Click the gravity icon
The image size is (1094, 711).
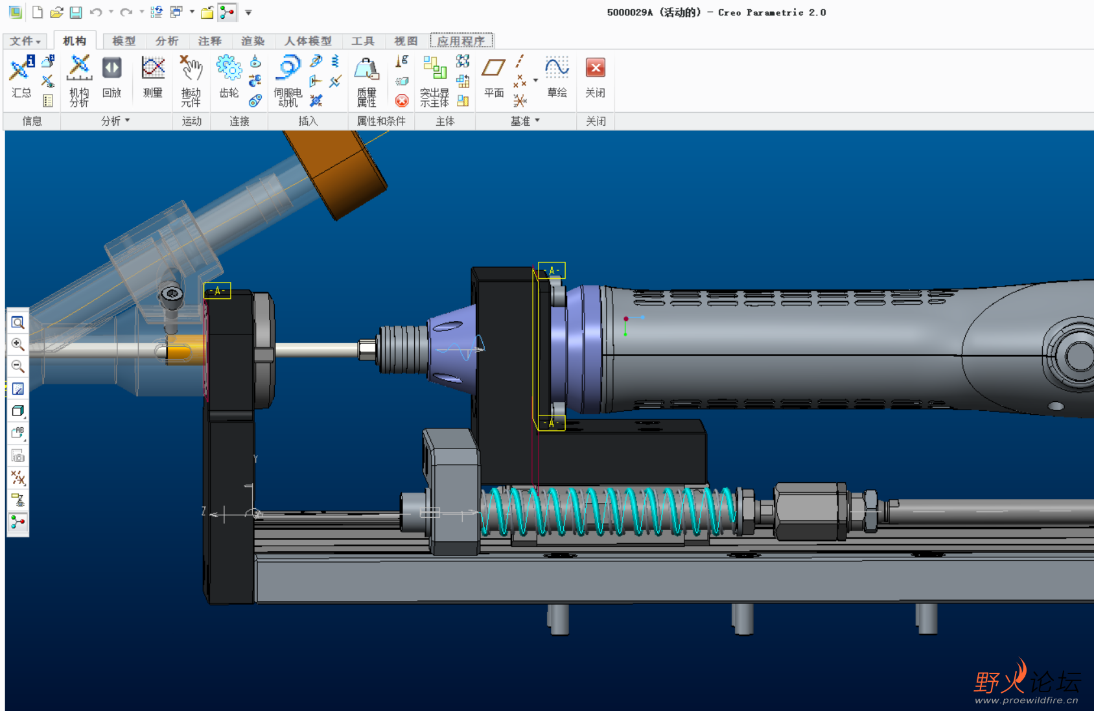pos(402,62)
